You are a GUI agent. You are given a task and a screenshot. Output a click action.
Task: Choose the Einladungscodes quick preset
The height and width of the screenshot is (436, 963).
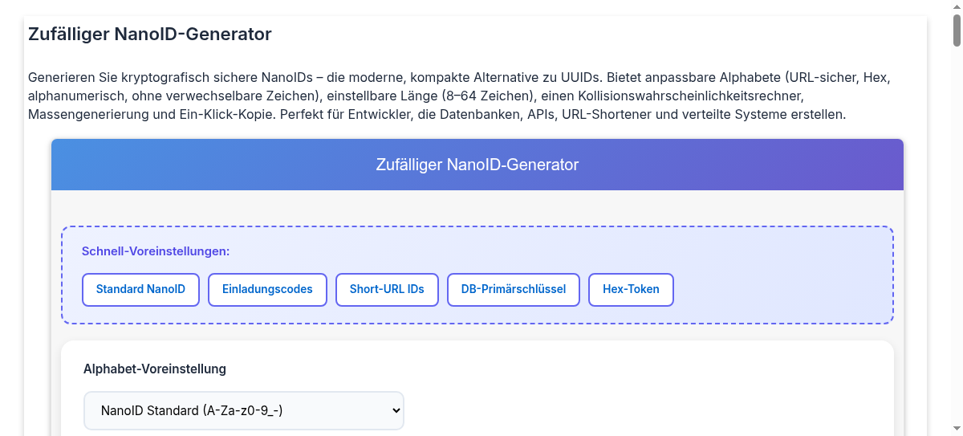tap(267, 289)
